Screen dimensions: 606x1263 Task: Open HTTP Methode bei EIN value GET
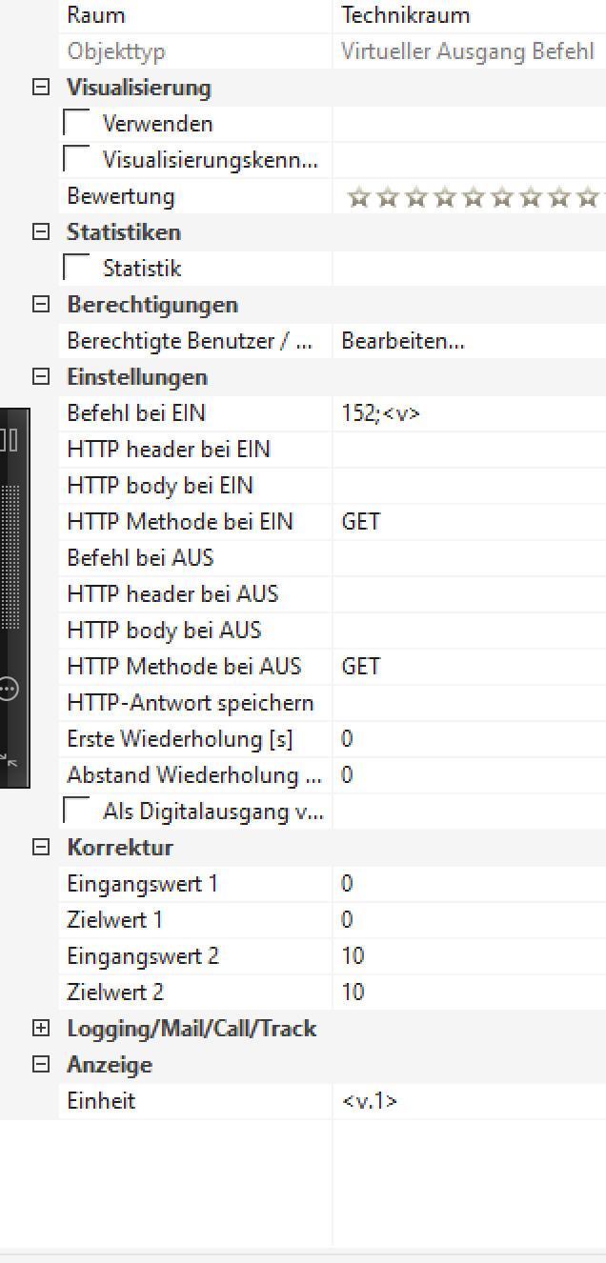coord(467,522)
